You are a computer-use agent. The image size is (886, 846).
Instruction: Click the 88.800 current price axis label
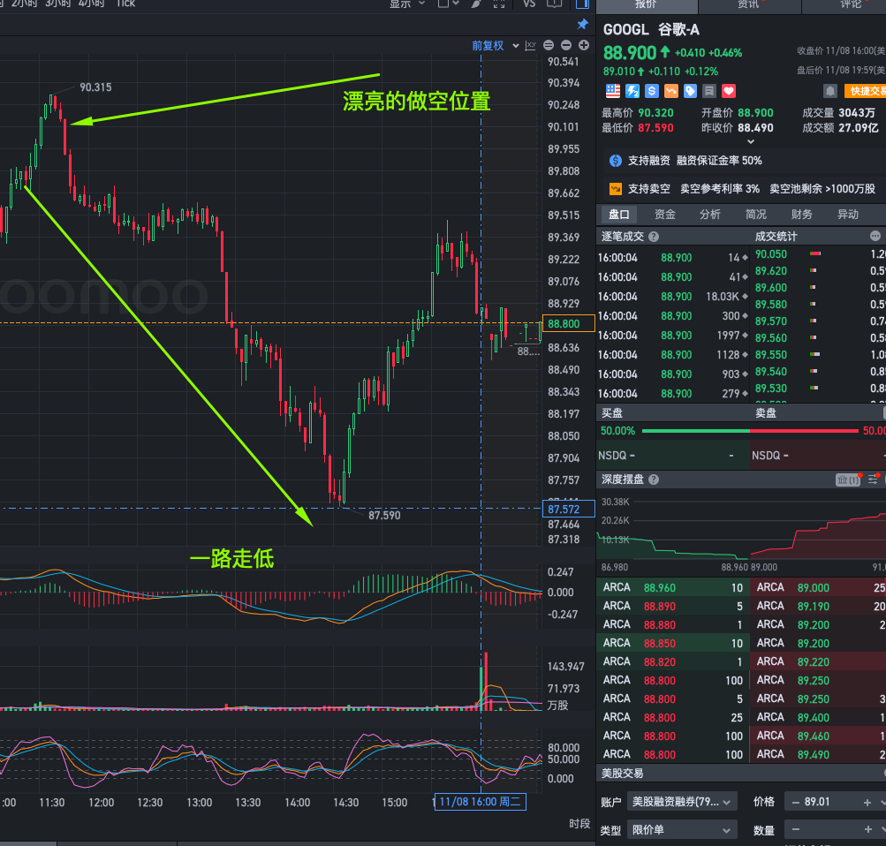click(x=569, y=323)
